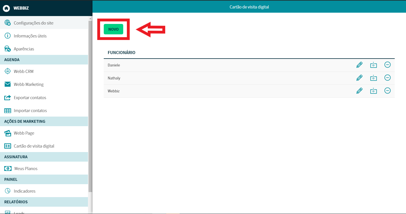
Task: Remove Nathaly using the minus icon
Action: (x=387, y=78)
